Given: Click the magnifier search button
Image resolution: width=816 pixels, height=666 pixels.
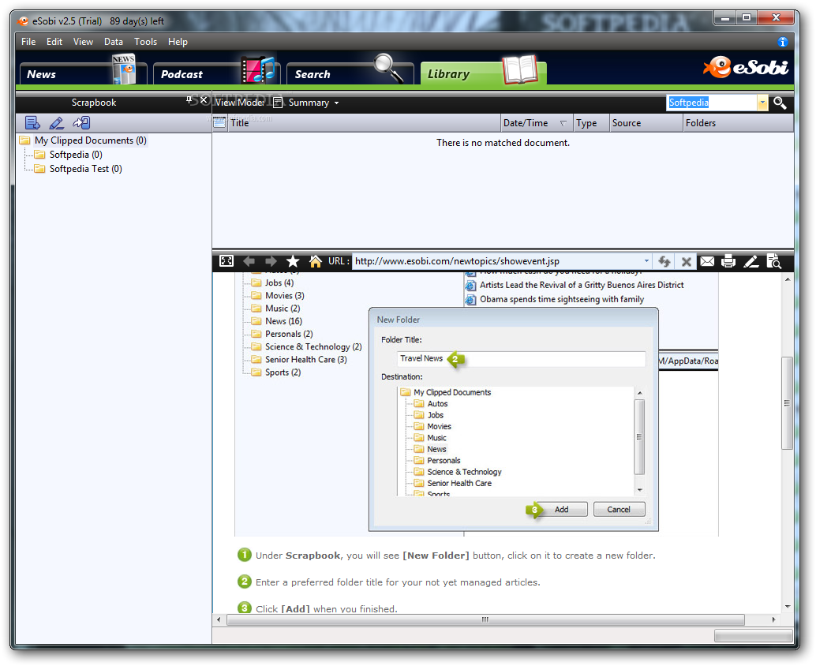Looking at the screenshot, I should (x=780, y=103).
